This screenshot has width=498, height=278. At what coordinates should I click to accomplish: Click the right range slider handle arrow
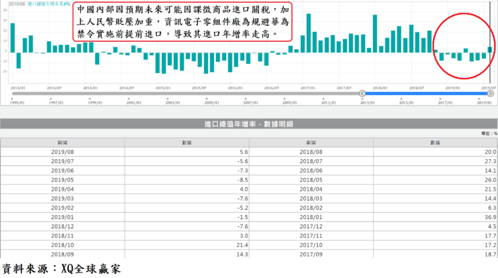coord(490,94)
